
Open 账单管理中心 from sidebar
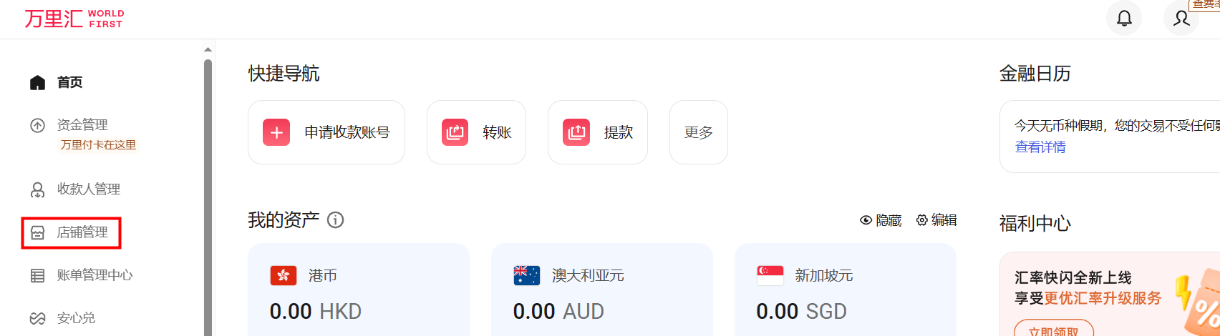[x=95, y=275]
